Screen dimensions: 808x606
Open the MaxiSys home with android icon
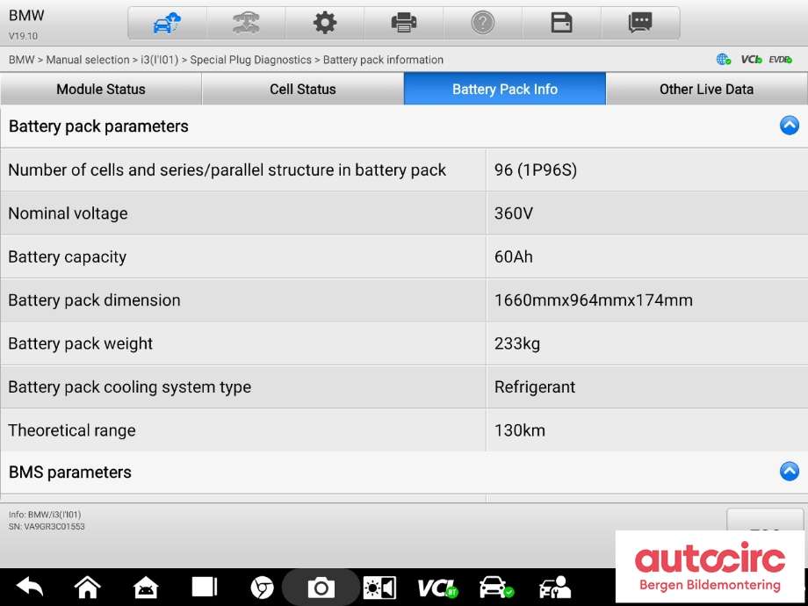[146, 587]
